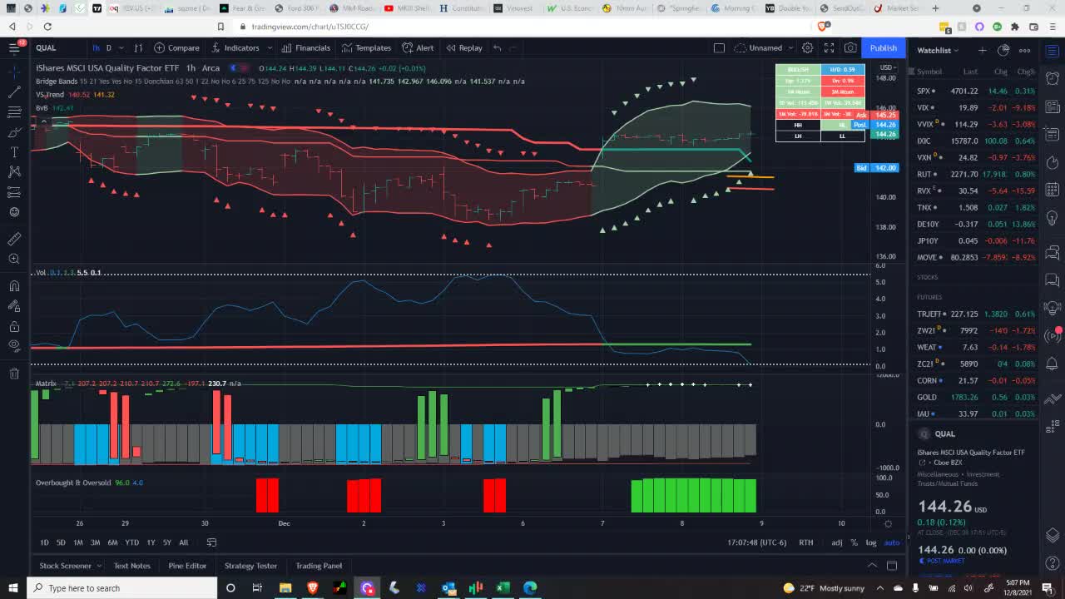
Task: Toggle the lock all drawings tool
Action: [x=14, y=325]
